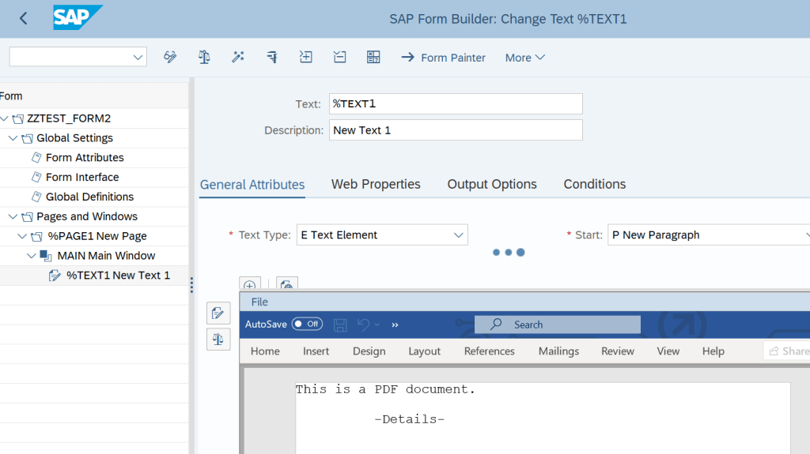Screen dimensions: 810x454
Task: Click the Description input field
Action: 456,130
